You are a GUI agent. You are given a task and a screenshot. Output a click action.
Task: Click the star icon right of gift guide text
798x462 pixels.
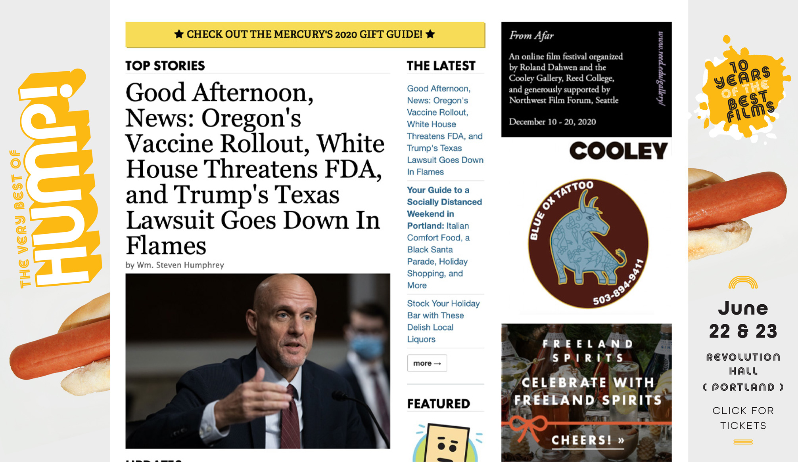point(430,34)
